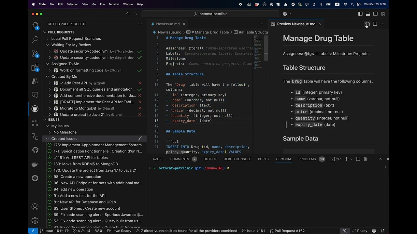Collapse the Pull Requests section
Screen dimensions: 417x234
pos(45,32)
